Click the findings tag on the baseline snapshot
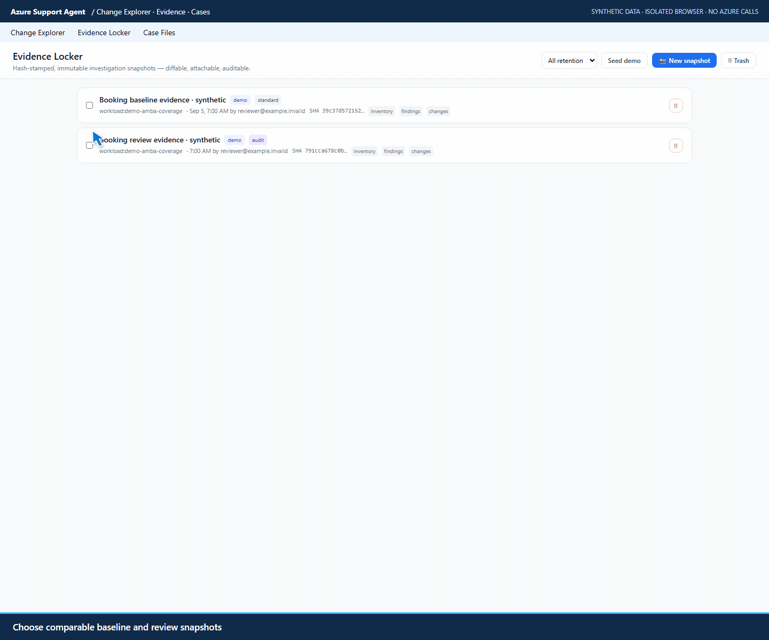Screen dimensions: 769x640 coord(411,111)
